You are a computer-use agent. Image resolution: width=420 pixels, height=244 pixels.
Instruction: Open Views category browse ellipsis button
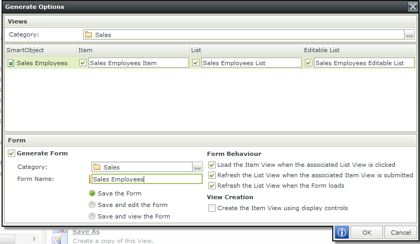pyautogui.click(x=409, y=35)
